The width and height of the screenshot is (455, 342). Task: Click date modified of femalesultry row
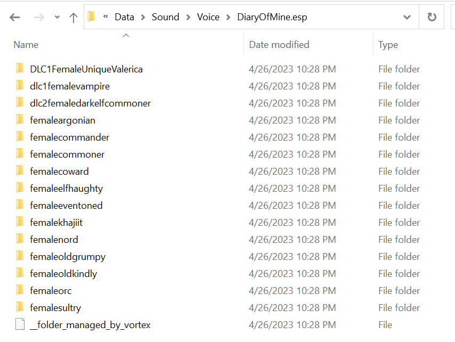(x=292, y=308)
